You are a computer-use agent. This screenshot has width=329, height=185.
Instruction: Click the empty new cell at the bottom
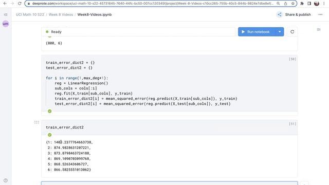click(170, 183)
